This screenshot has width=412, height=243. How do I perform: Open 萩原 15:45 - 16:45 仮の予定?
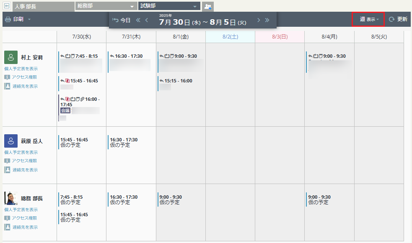tap(74, 142)
